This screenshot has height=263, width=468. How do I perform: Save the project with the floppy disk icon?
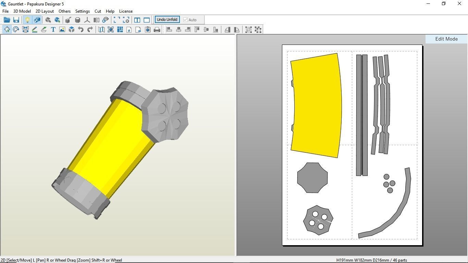16,20
